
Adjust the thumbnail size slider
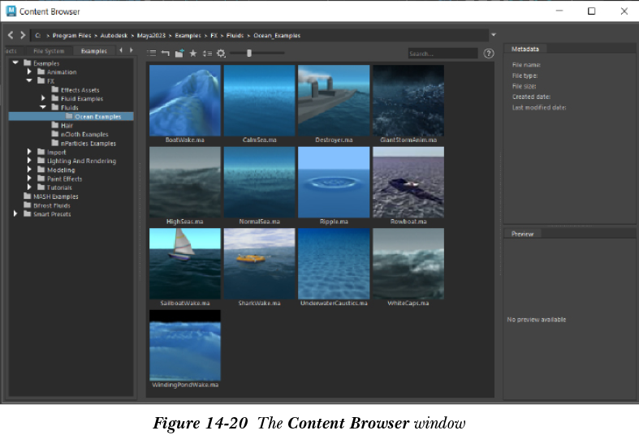(x=249, y=54)
